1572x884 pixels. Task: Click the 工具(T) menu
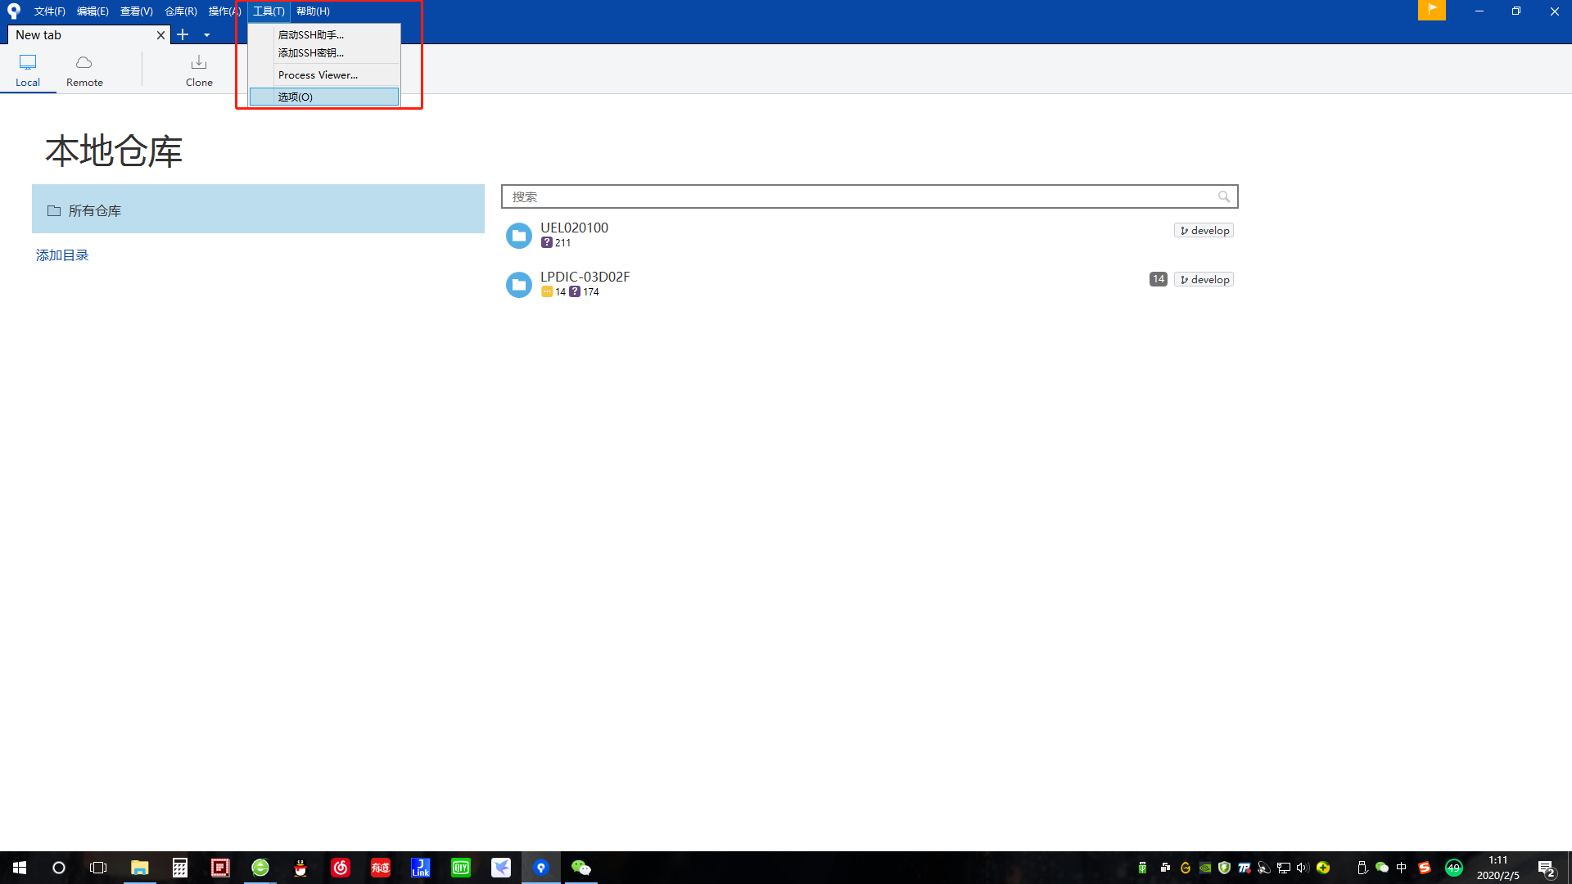tap(269, 11)
